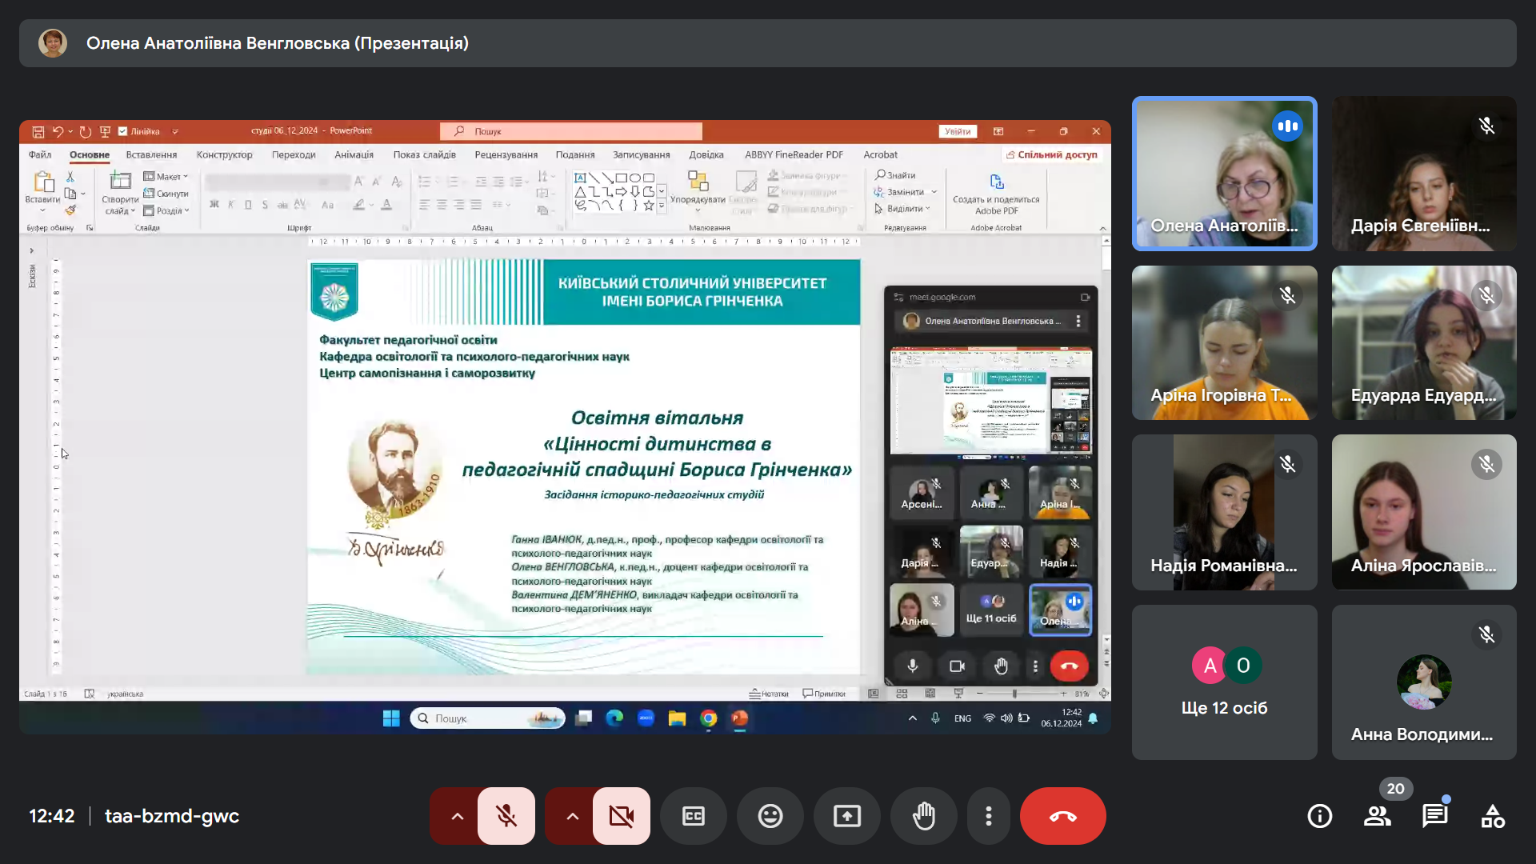Click the meeting code taa-bzmd-gwc
1536x864 pixels.
[172, 816]
